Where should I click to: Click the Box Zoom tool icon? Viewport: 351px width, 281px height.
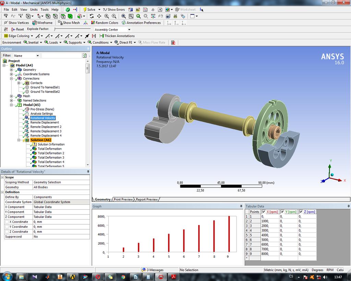[x=114, y=16]
